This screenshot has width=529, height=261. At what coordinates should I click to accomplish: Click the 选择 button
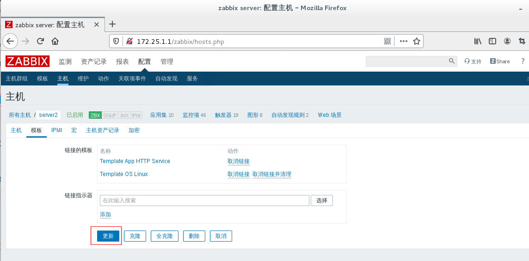322,200
